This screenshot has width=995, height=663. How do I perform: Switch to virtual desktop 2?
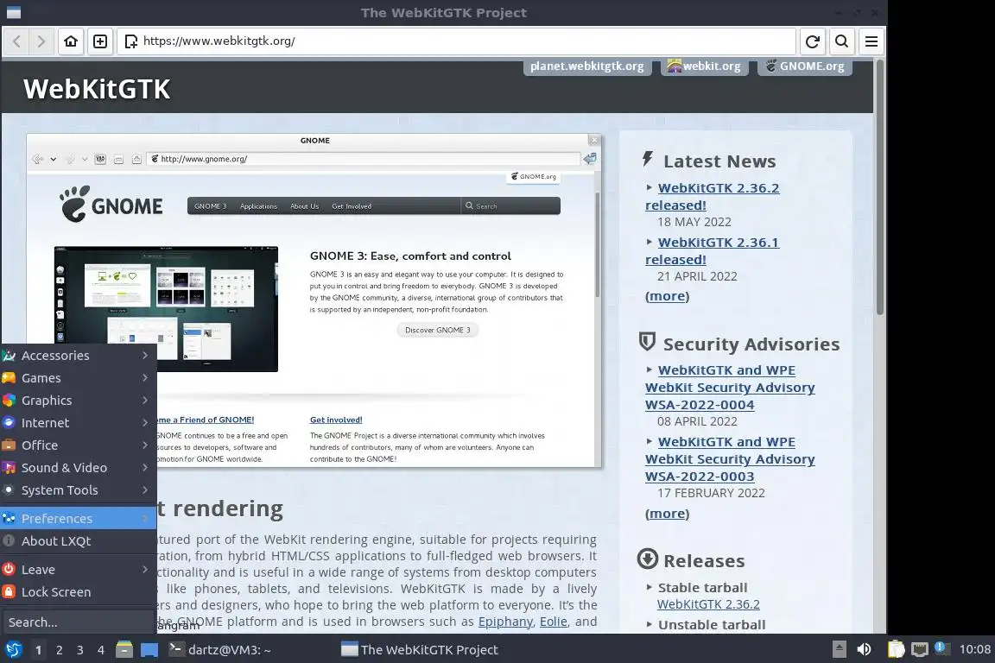pos(60,650)
